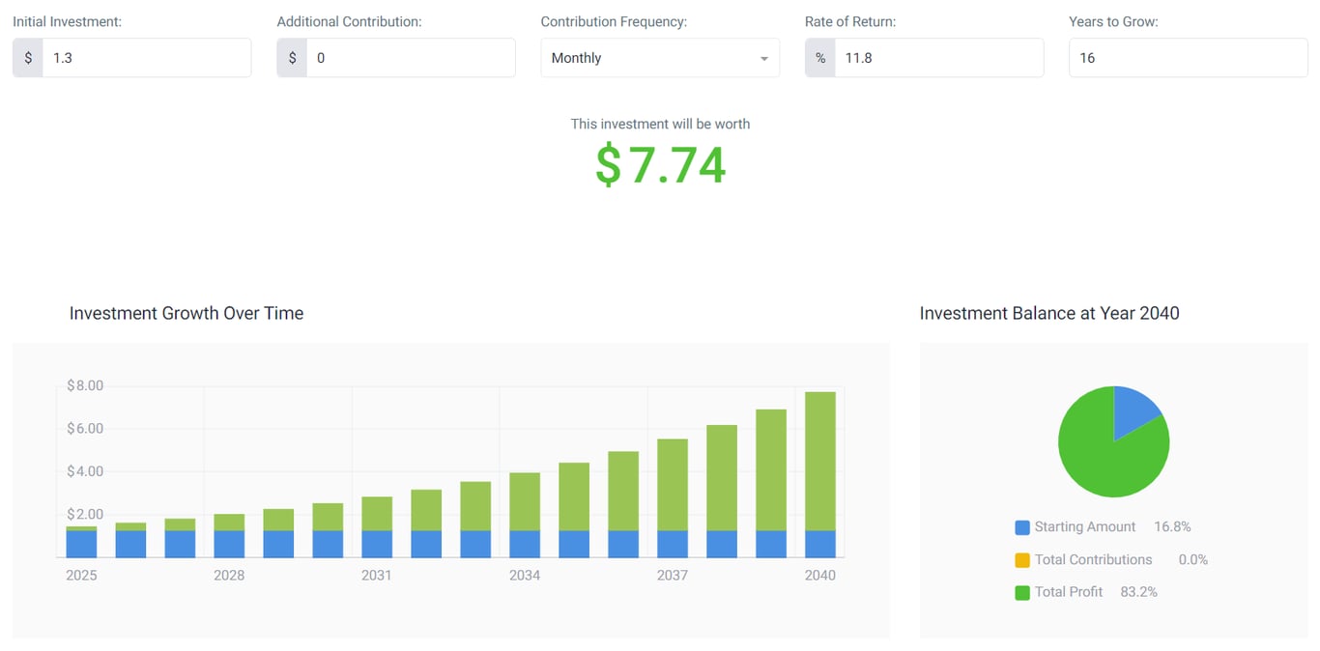Click the $ icon beside Initial Investment
The image size is (1320, 651).
tap(27, 57)
